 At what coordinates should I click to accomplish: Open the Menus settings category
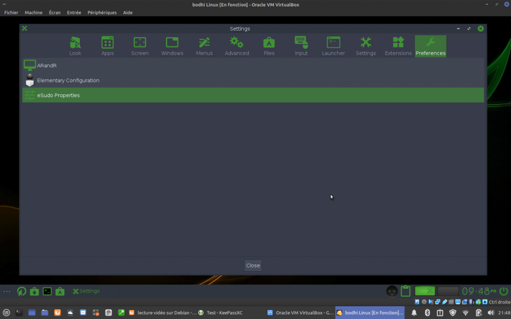204,46
